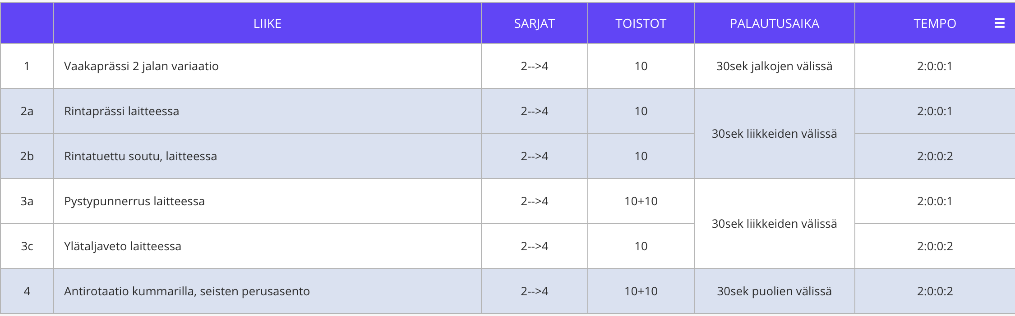Click the row number 3c cell
This screenshot has height=316, width=1015.
pos(27,246)
